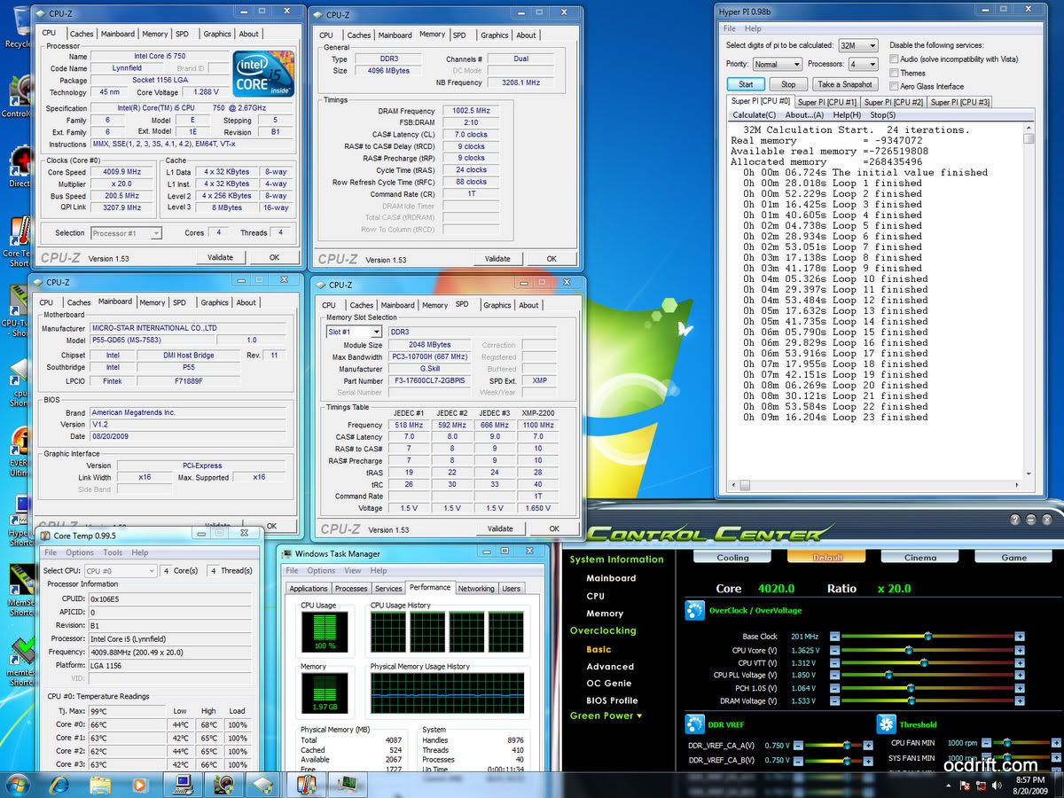The image size is (1064, 798).
Task: Click the CPU Vcore slider handle
Action: pyautogui.click(x=909, y=650)
